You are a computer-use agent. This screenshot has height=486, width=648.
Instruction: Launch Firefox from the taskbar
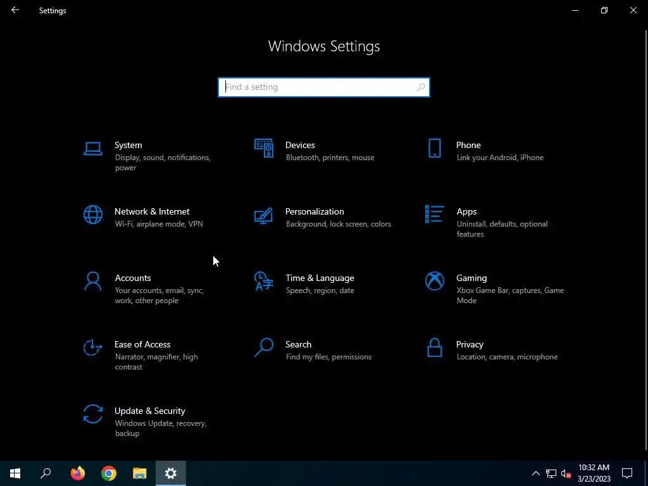[x=77, y=473]
